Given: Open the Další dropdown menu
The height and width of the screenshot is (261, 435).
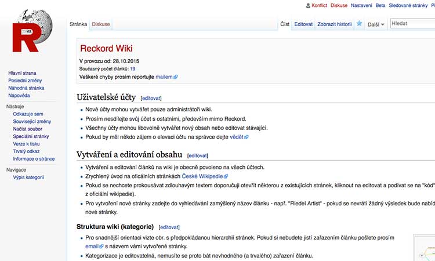Looking at the screenshot, I should [x=376, y=24].
